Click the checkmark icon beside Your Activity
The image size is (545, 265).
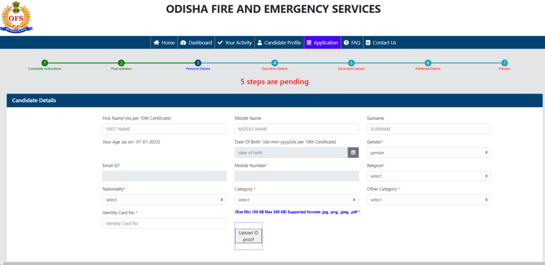(x=220, y=42)
